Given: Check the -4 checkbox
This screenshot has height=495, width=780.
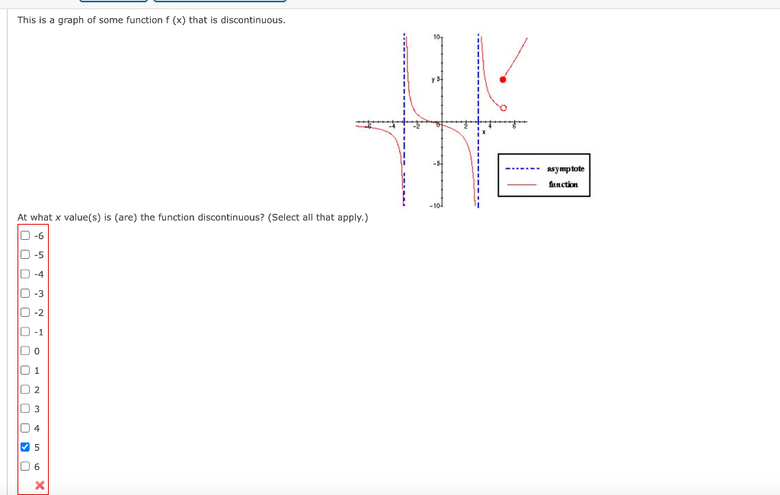Looking at the screenshot, I should coord(24,273).
